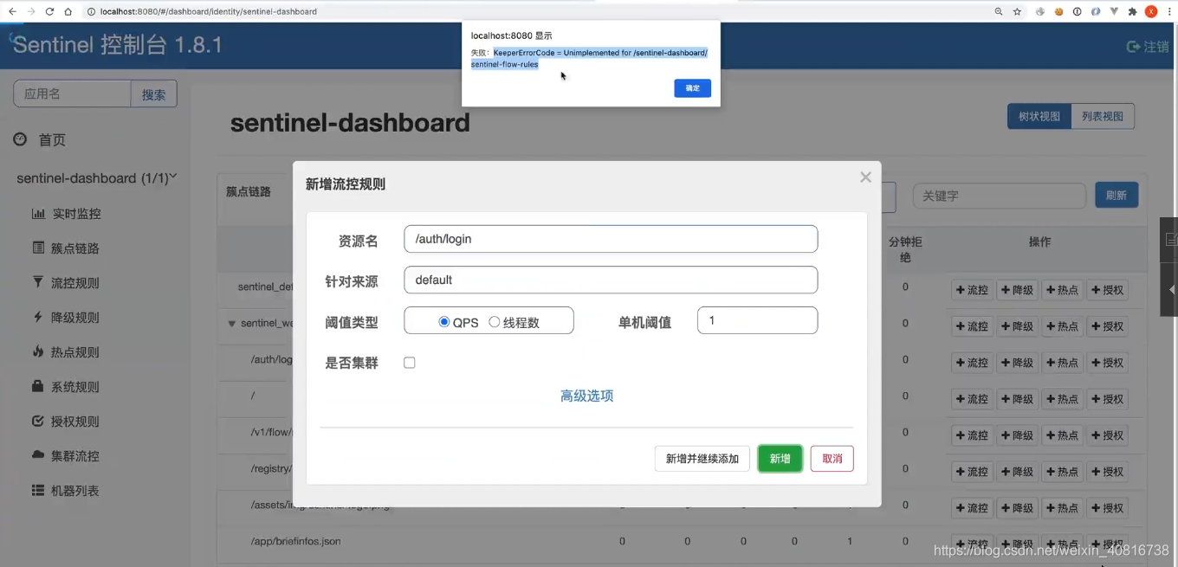Click the 针对来源 field containing default

point(611,280)
